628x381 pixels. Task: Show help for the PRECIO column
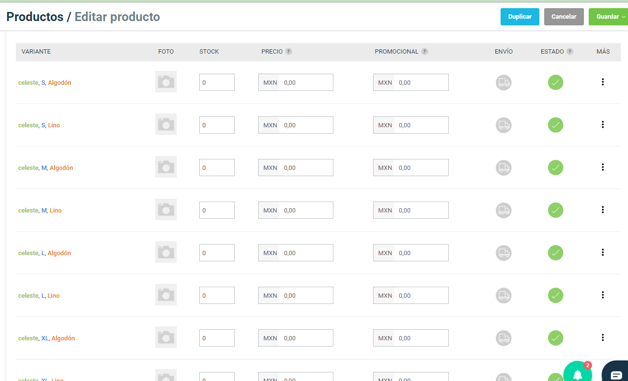point(289,52)
